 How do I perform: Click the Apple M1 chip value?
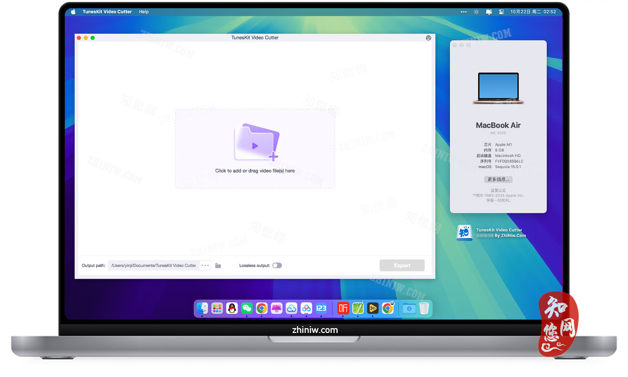(x=503, y=145)
